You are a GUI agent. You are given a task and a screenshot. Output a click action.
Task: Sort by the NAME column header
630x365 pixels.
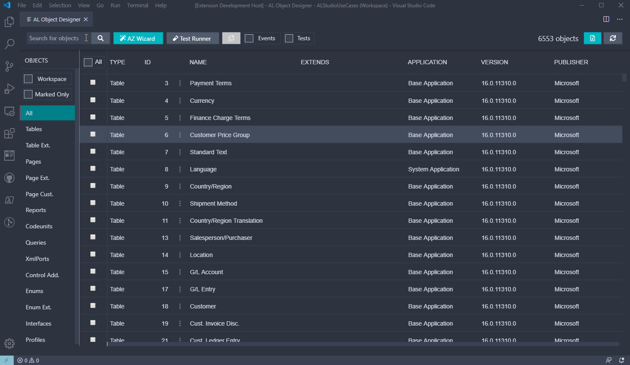(198, 62)
